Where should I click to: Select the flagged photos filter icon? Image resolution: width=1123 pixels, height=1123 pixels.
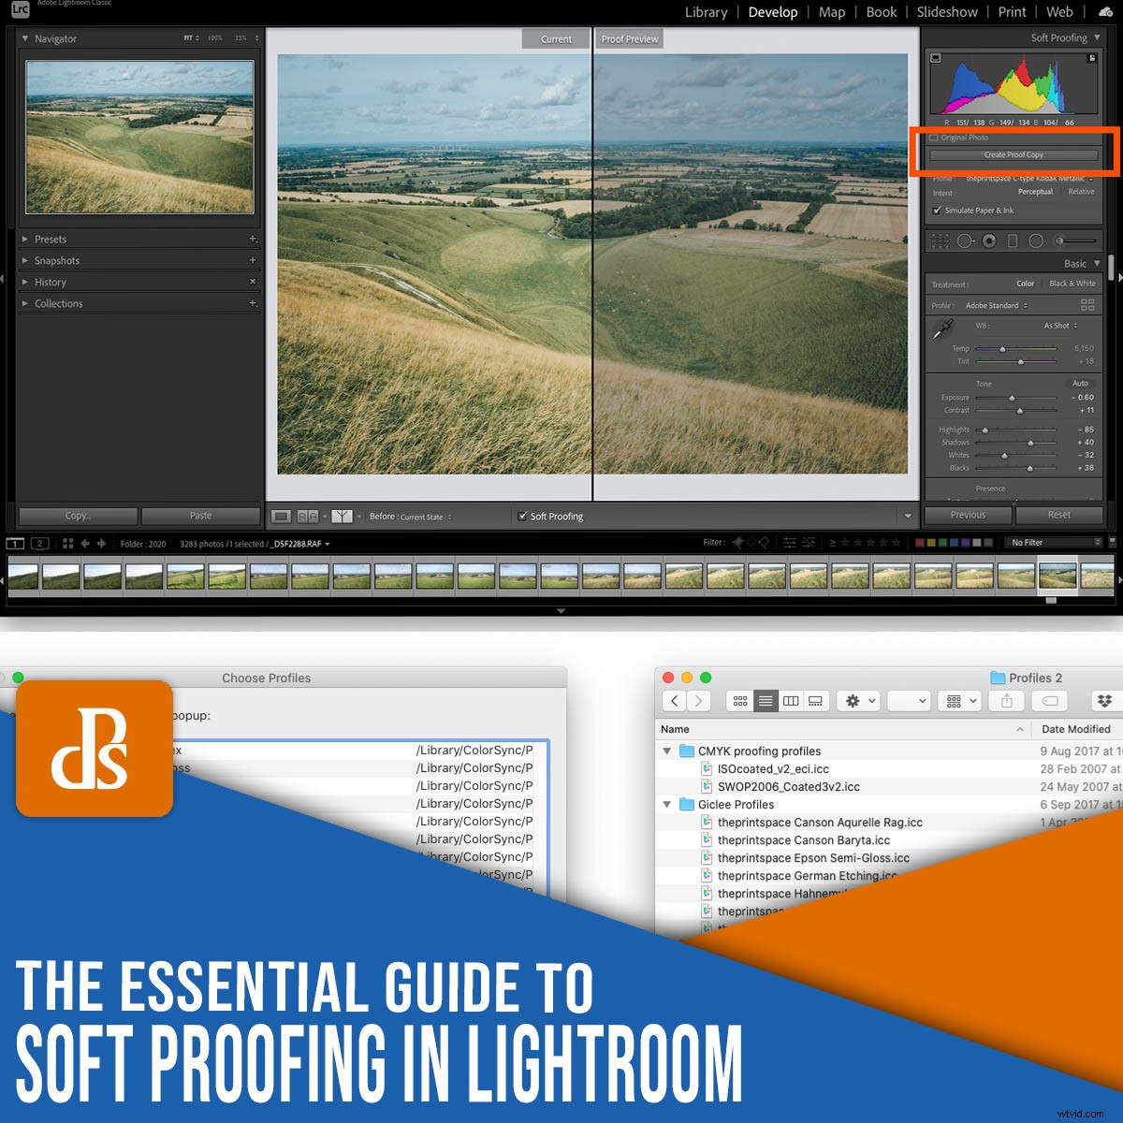738,542
